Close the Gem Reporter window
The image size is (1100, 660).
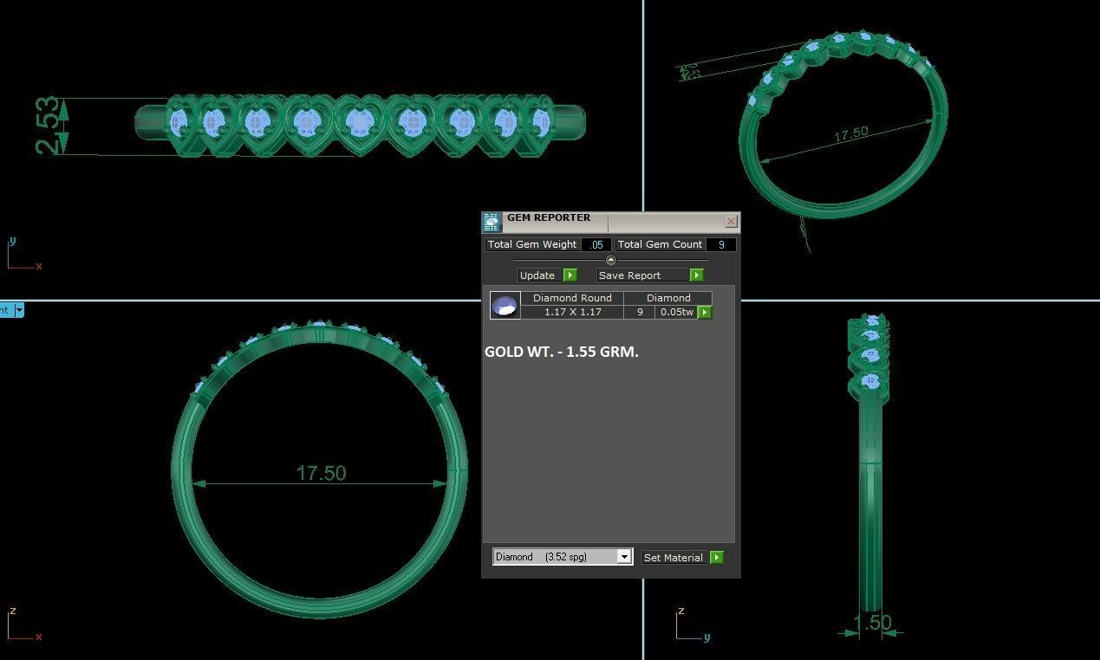pos(731,222)
